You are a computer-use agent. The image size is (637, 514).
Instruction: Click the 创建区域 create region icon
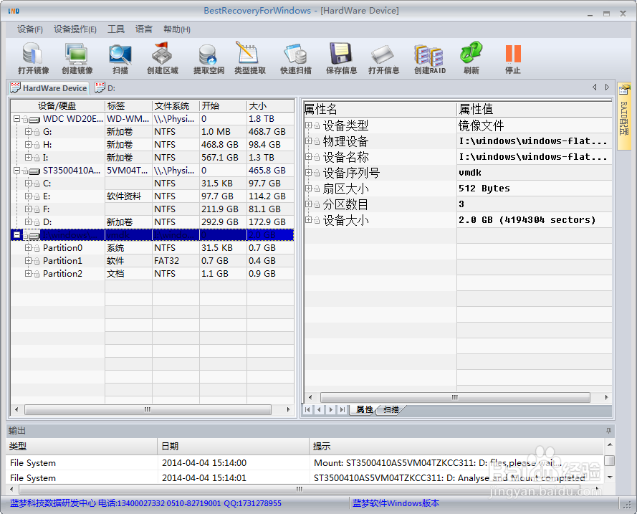pos(163,59)
